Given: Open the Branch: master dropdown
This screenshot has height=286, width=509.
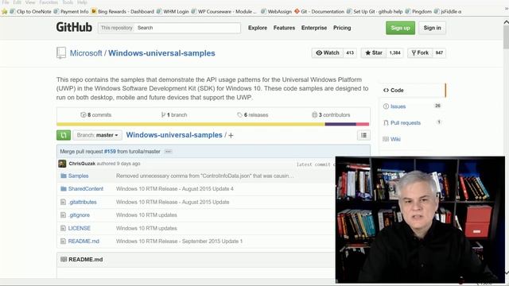Looking at the screenshot, I should pos(97,135).
